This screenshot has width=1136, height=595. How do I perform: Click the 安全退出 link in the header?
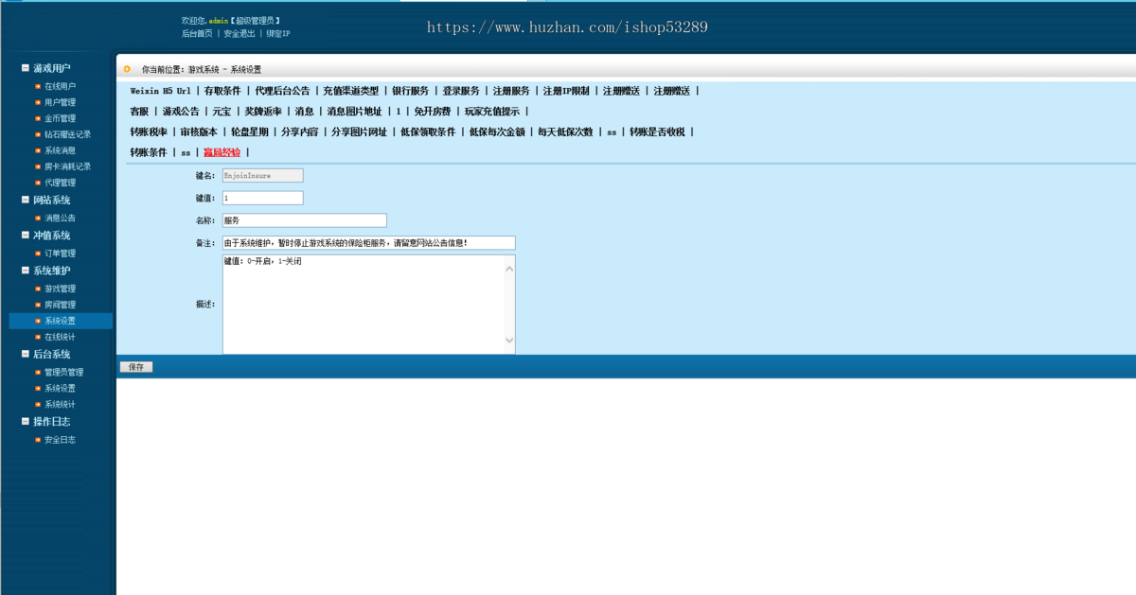click(240, 33)
